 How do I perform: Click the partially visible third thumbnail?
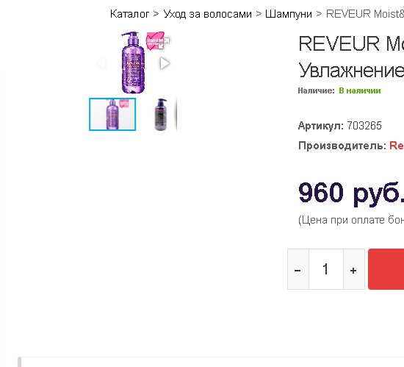[176, 114]
